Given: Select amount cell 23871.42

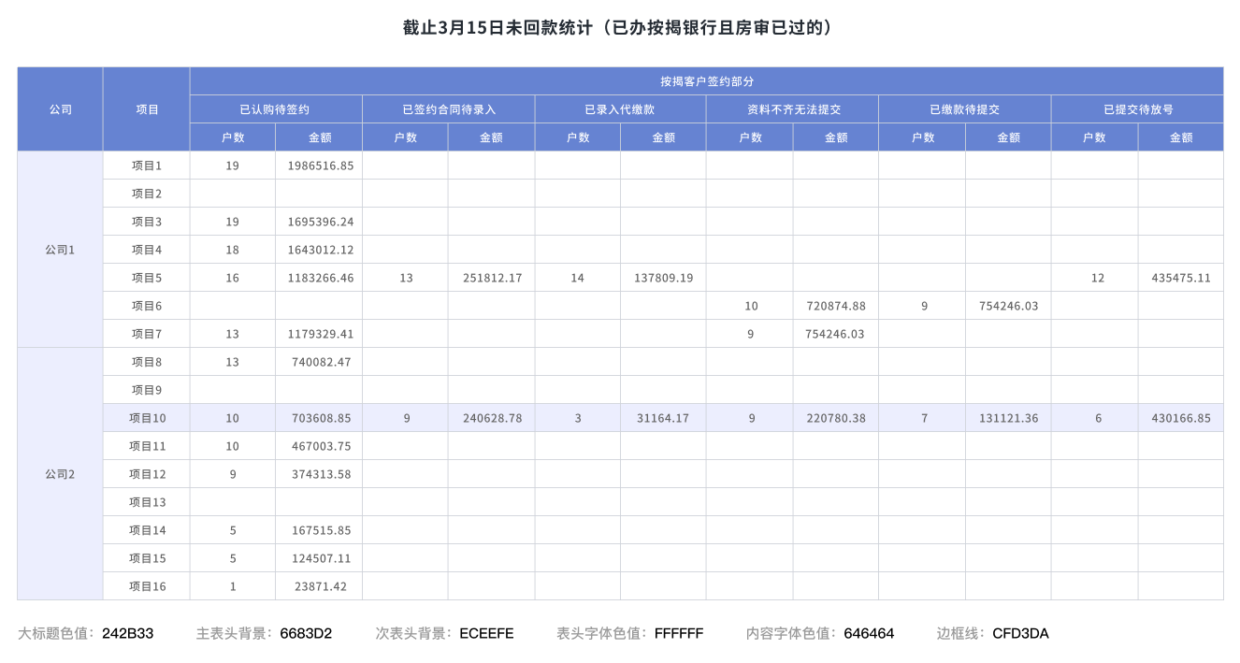Looking at the screenshot, I should point(319,586).
